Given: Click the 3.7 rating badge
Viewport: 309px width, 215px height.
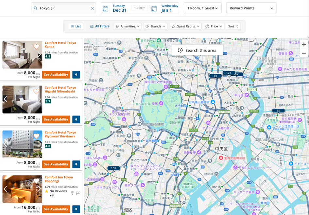Looking at the screenshot, I should coord(48,101).
